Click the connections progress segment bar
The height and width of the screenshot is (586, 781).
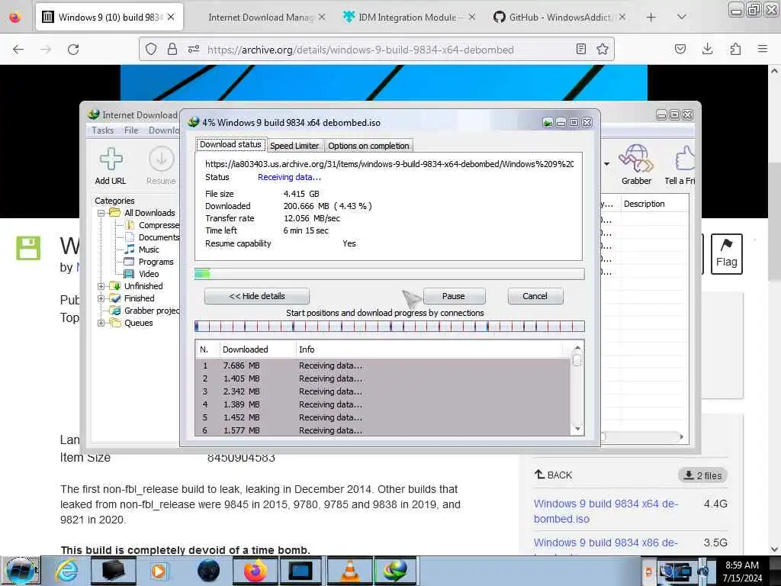(390, 327)
